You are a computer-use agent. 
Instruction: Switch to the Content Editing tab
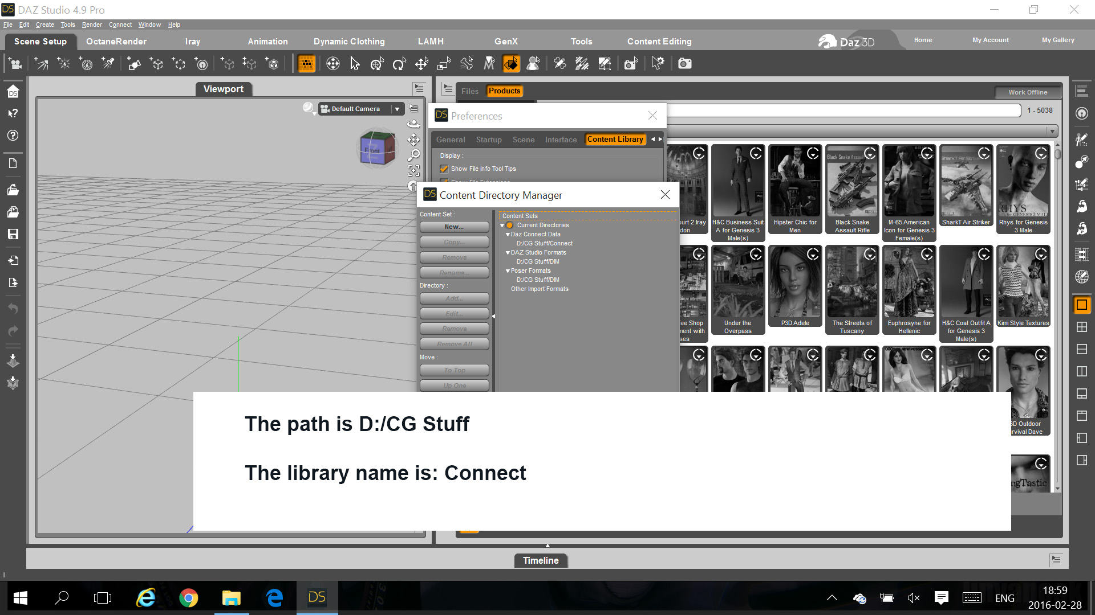pyautogui.click(x=659, y=42)
